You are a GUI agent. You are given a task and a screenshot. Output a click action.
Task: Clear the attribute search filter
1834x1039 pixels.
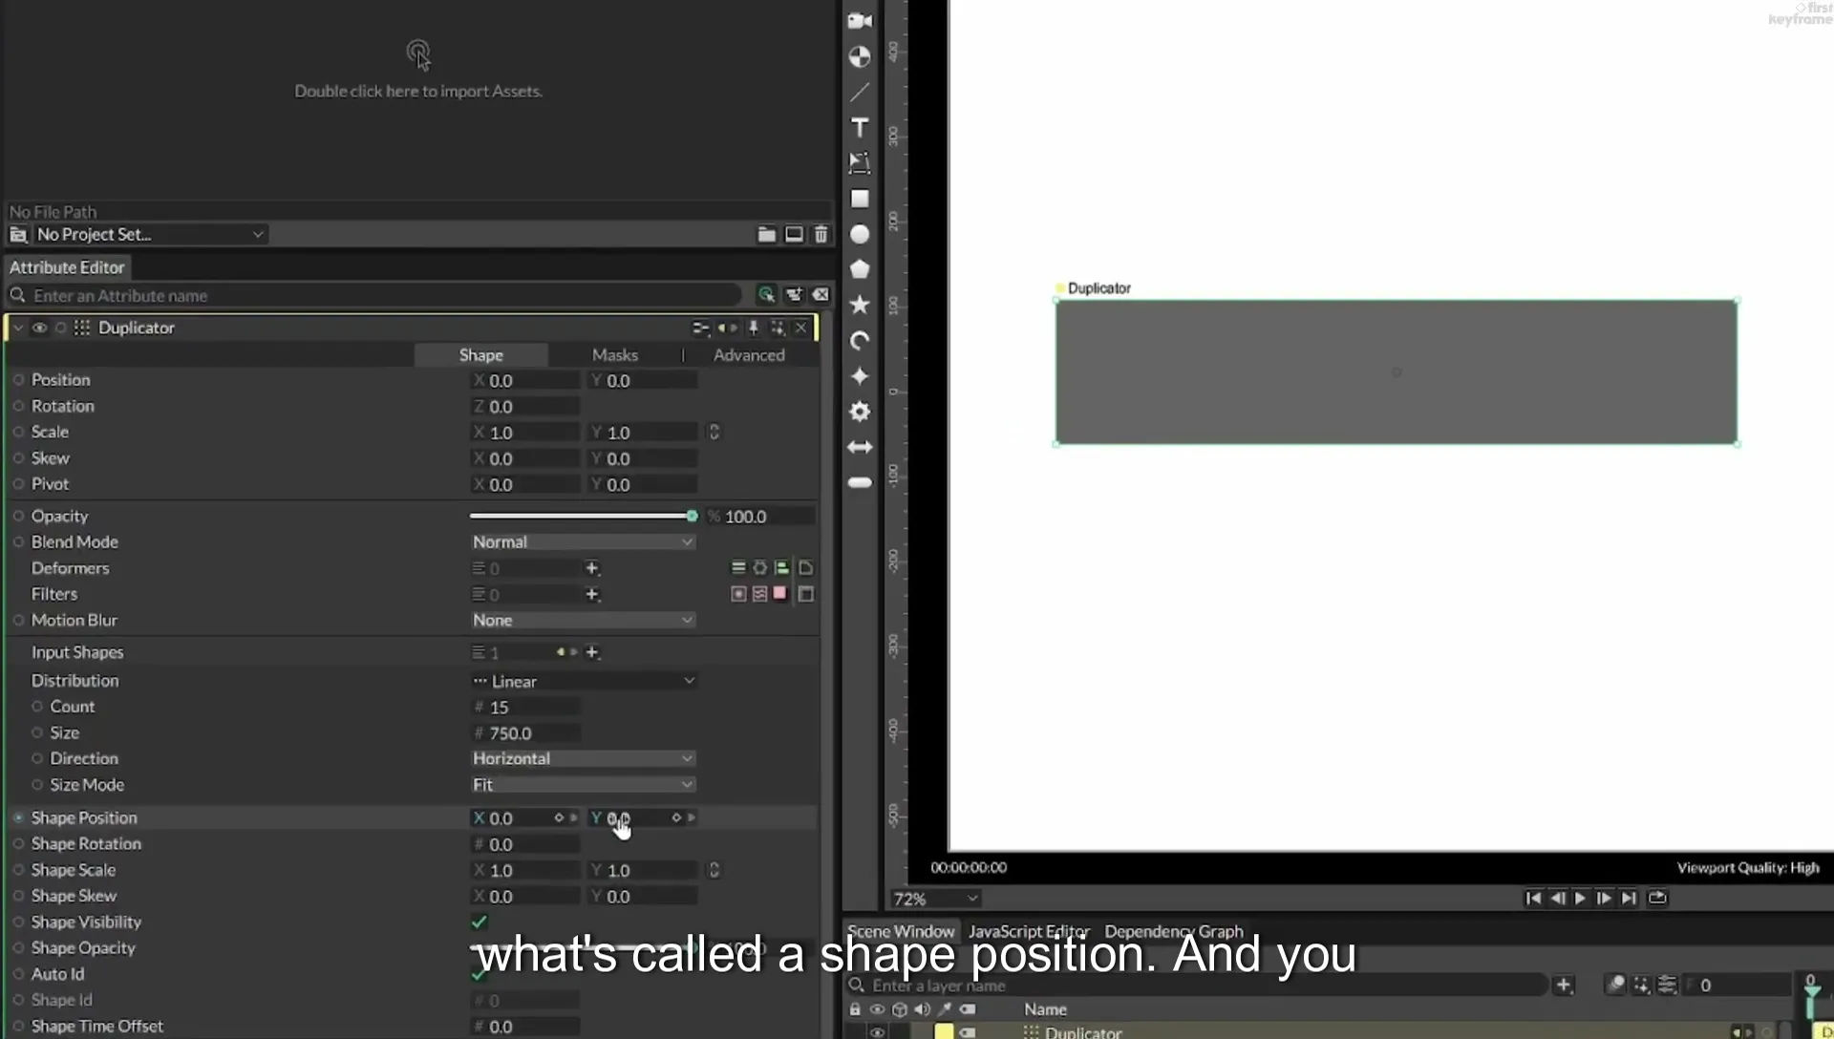click(x=821, y=295)
